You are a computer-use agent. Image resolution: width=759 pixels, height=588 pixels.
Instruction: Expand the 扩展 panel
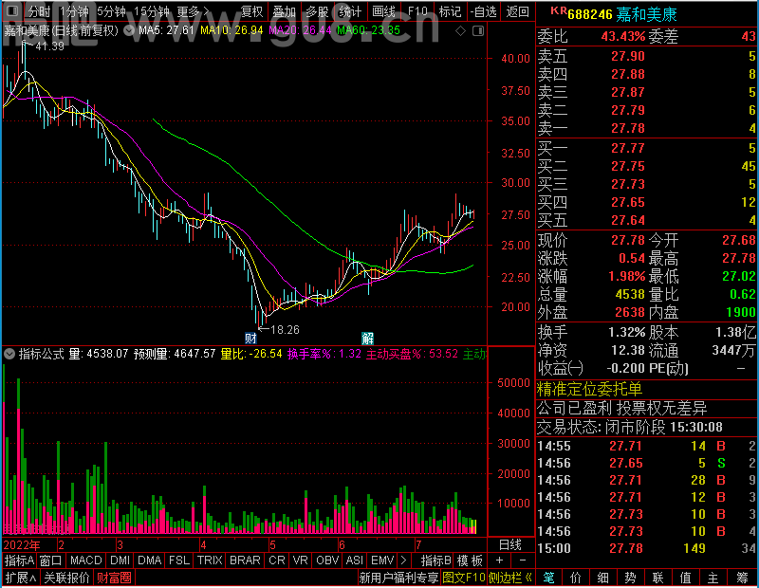click(x=21, y=578)
